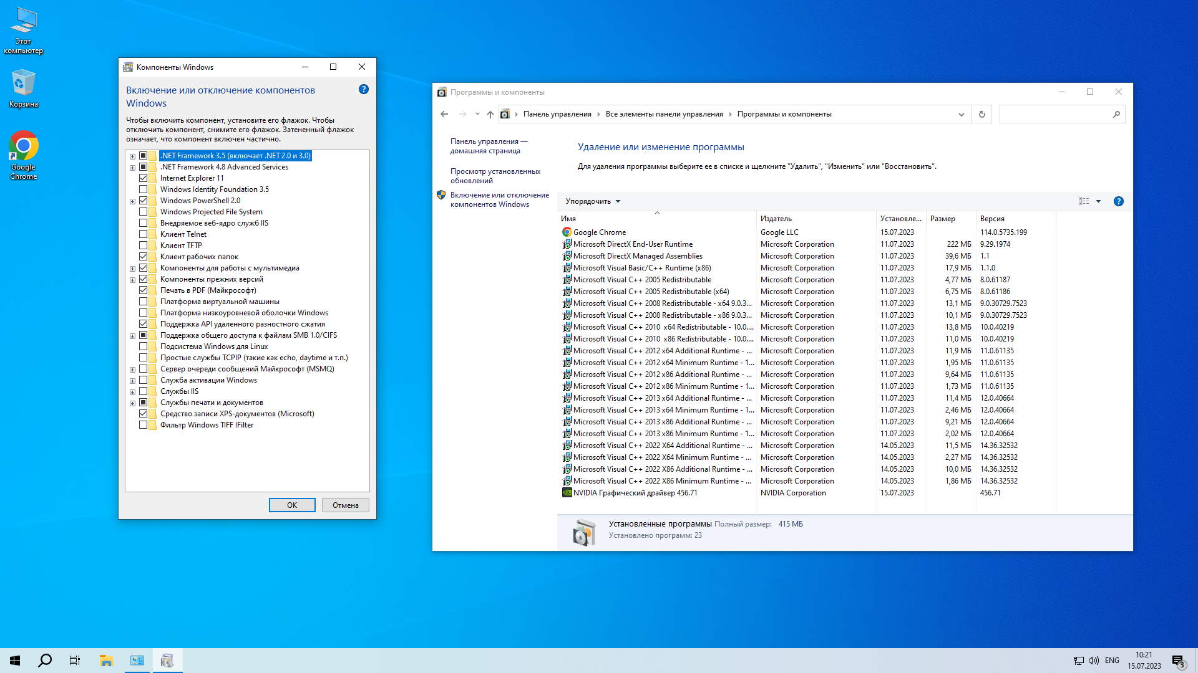The image size is (1198, 673).
Task: Click blue help icon in Programs toolbar
Action: [x=1118, y=201]
